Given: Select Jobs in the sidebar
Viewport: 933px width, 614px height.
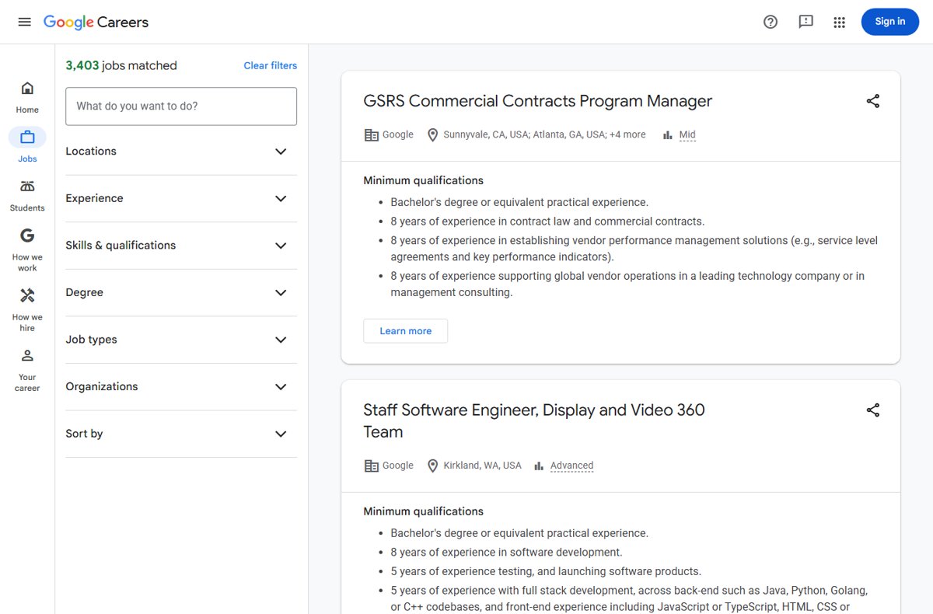Looking at the screenshot, I should [27, 145].
